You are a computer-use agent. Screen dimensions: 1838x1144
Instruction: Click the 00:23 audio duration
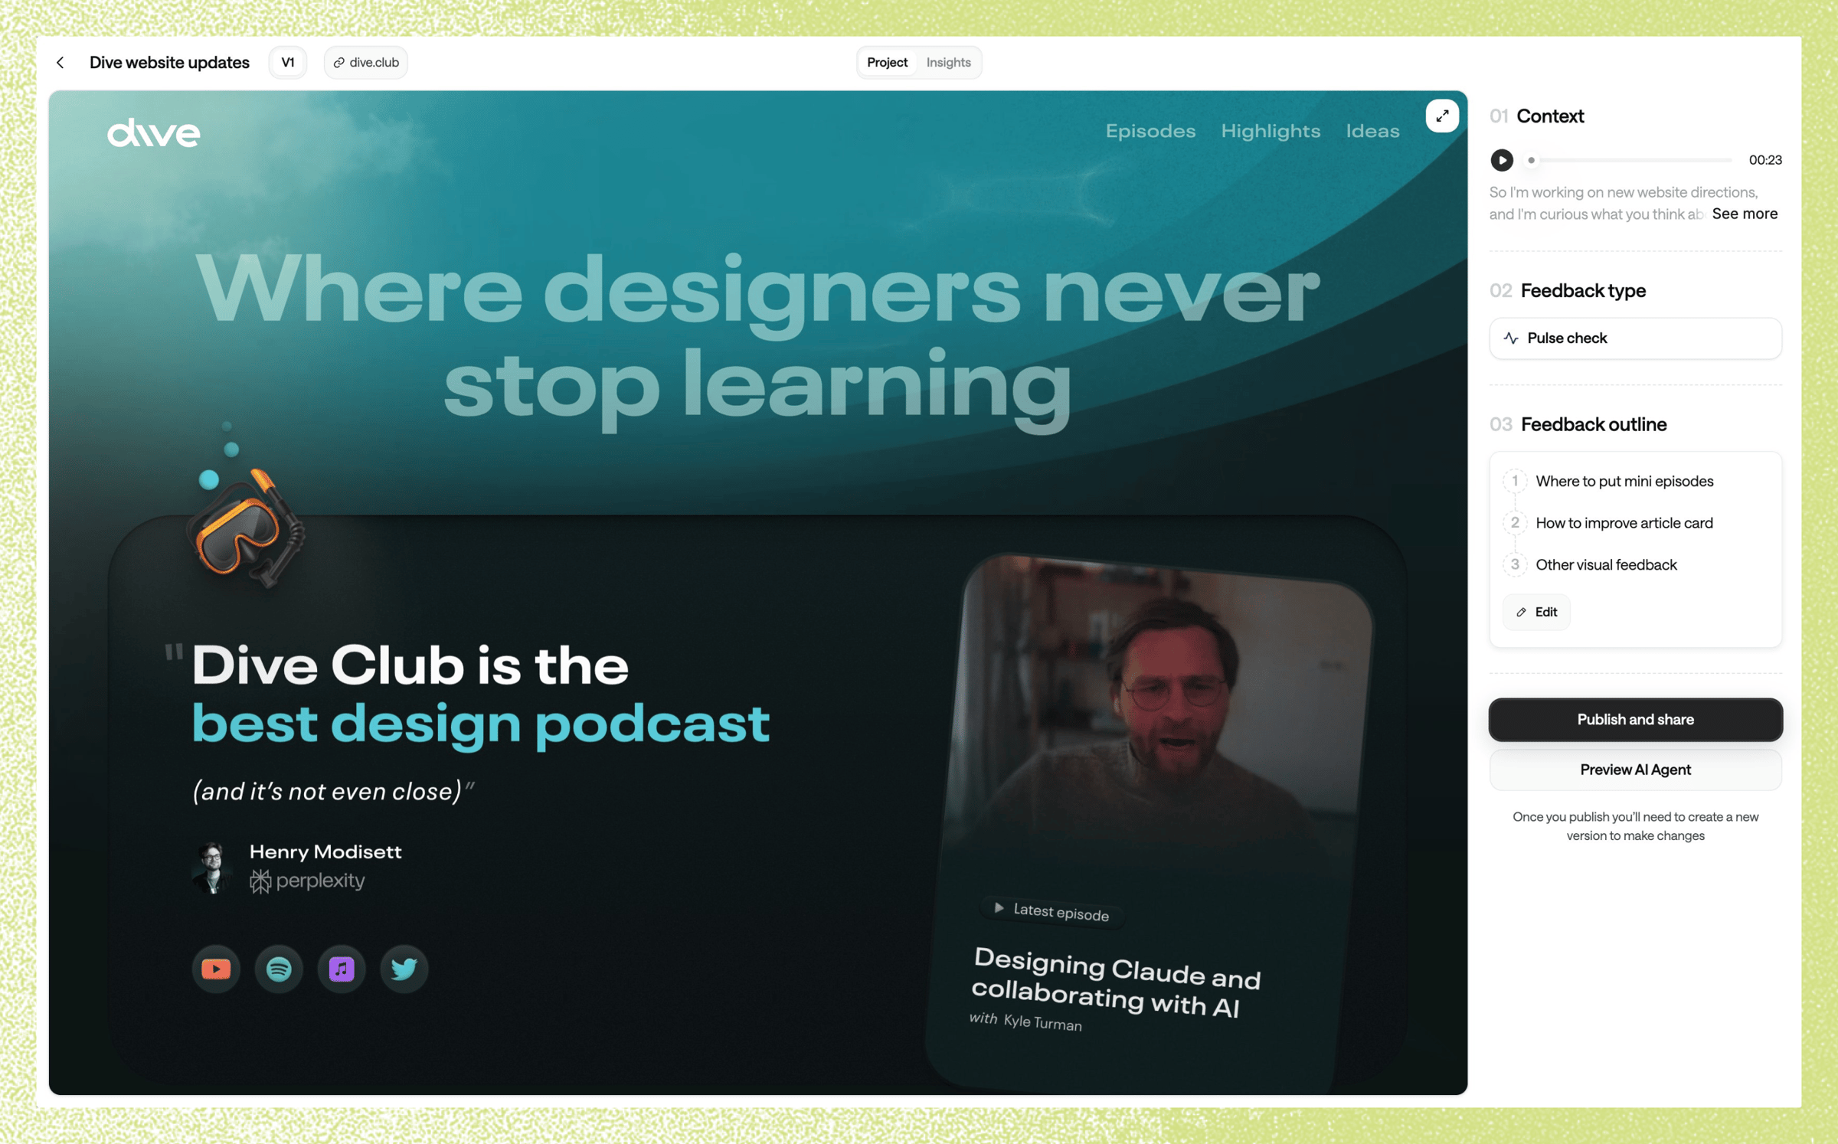[x=1764, y=160]
